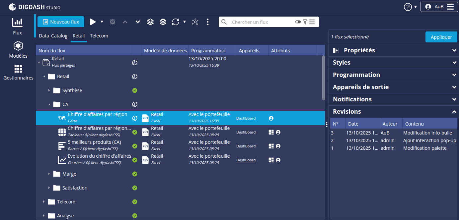
Task: Click the synchronize refresh arrows icon
Action: point(175,22)
